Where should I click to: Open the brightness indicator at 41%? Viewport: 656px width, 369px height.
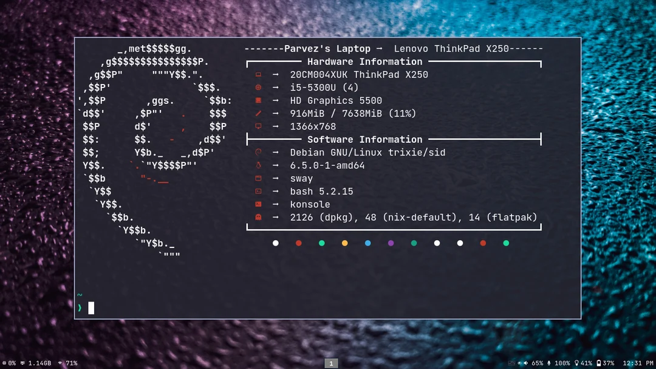[x=576, y=363]
